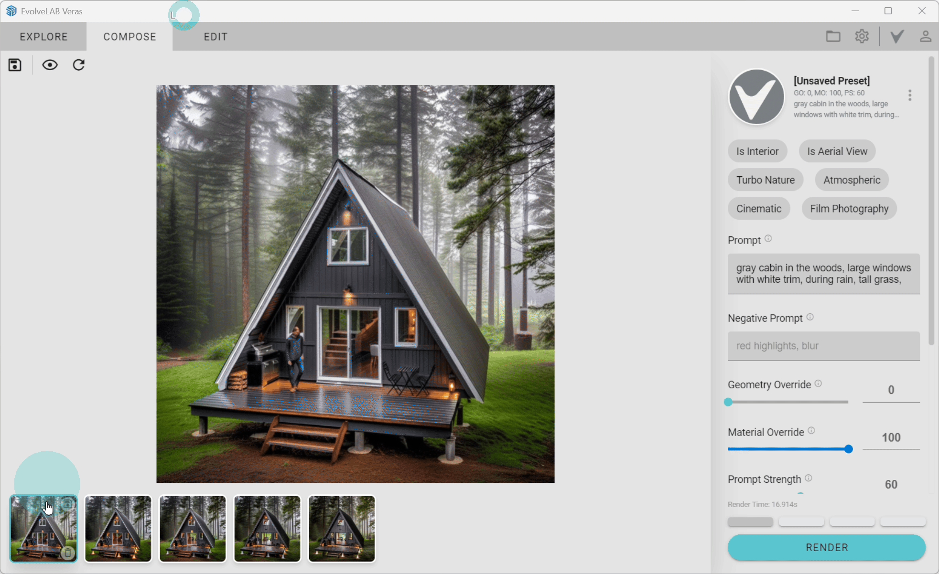
Task: Delete the first thumbnail via its trash icon
Action: 67,555
